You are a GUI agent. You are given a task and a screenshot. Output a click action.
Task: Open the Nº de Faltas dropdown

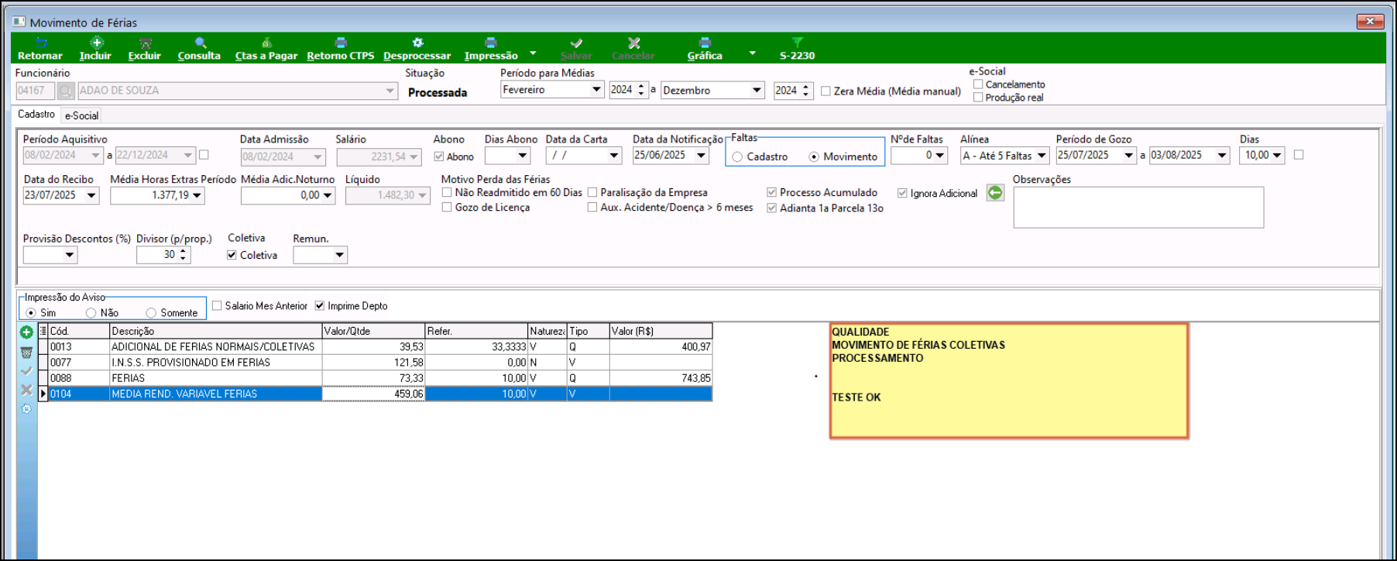[x=940, y=156]
